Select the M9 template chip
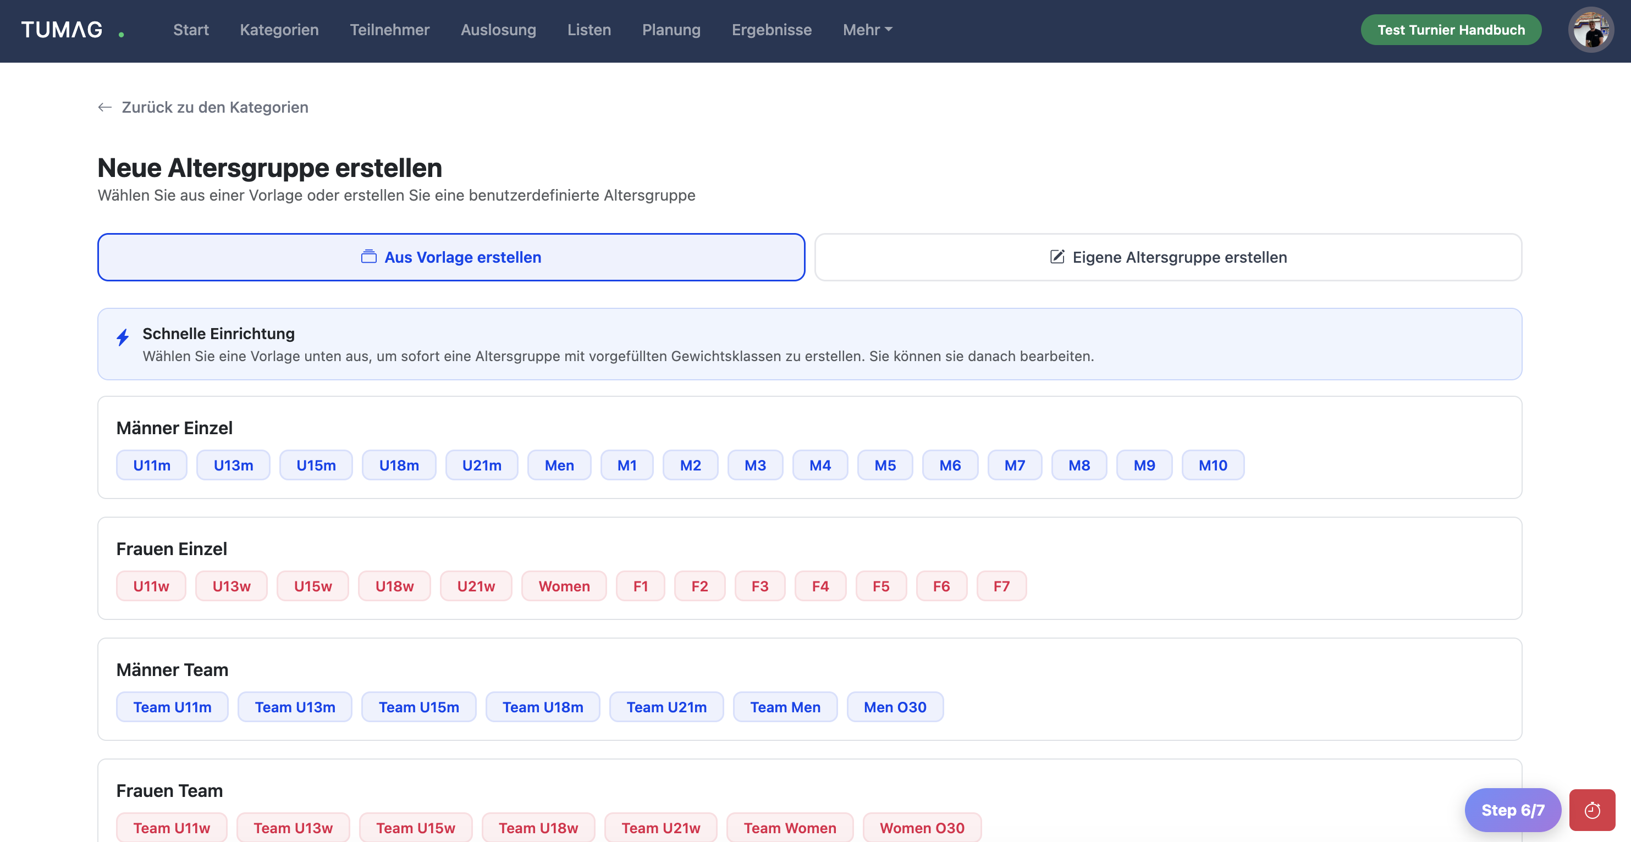The height and width of the screenshot is (842, 1631). [1144, 465]
